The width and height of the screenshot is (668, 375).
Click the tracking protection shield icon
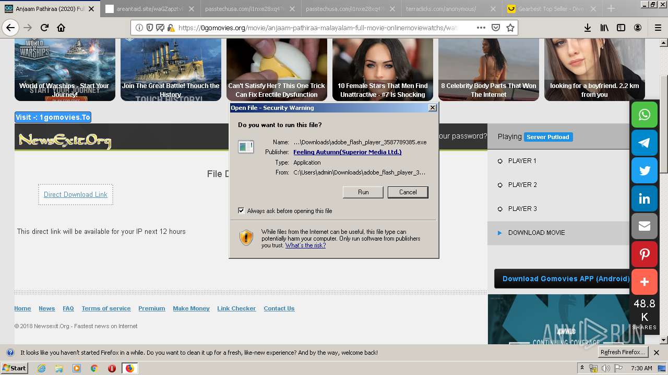pyautogui.click(x=150, y=28)
